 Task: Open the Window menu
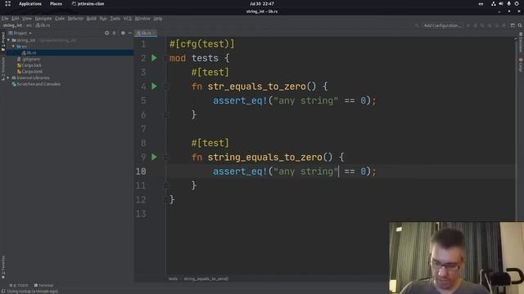[142, 18]
